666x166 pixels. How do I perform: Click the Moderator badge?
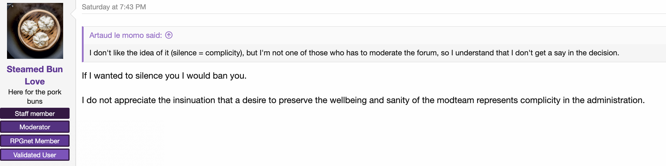35,127
